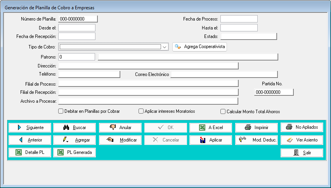Image resolution: width=331 pixels, height=188 pixels.
Task: Enable Debitar en Planillas por Cobrar
Action: pyautogui.click(x=61, y=111)
